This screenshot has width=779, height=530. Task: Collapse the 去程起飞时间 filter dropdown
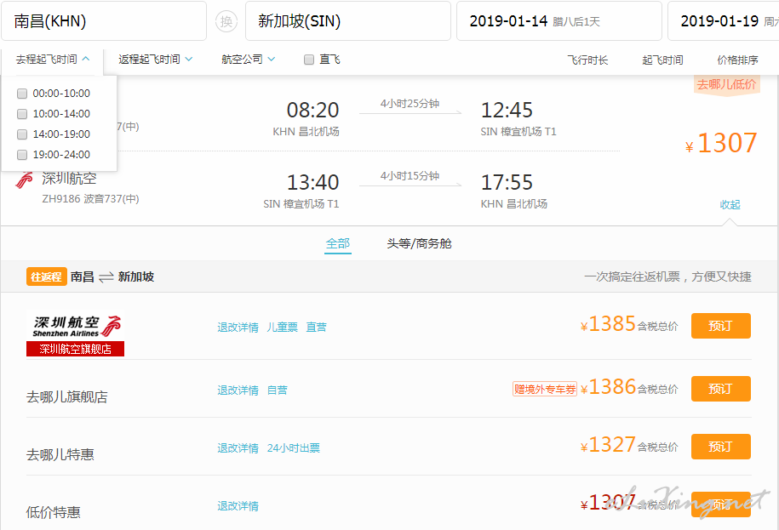[x=53, y=60]
